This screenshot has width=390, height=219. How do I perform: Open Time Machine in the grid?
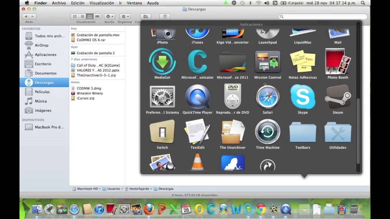(268, 132)
